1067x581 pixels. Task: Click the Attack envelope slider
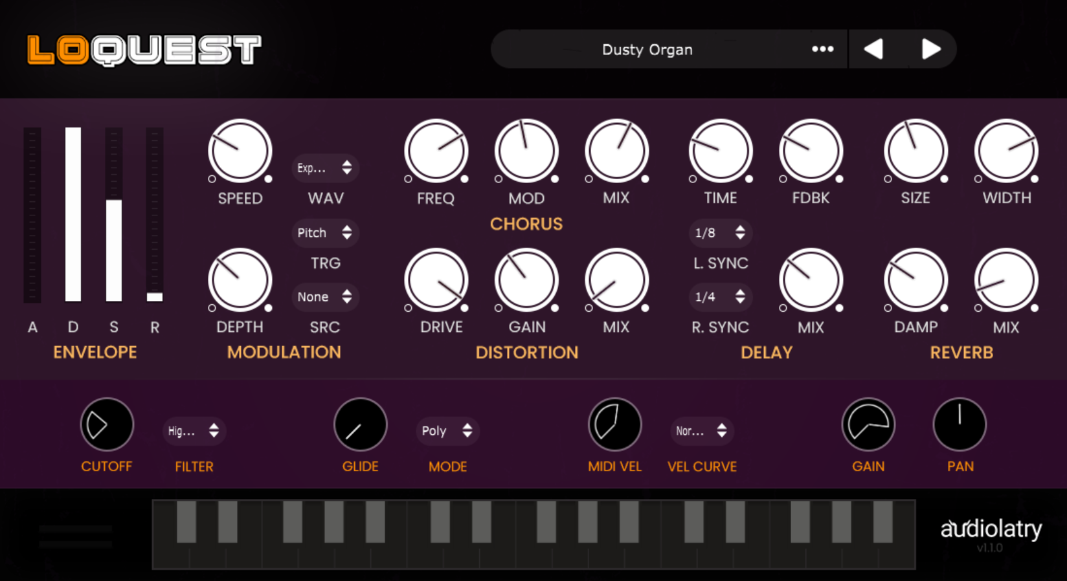[x=32, y=215]
